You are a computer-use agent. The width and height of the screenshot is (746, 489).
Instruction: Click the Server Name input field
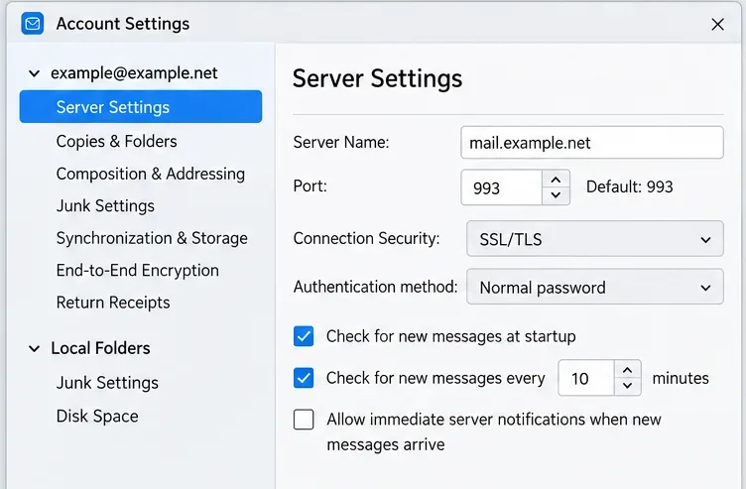(592, 142)
